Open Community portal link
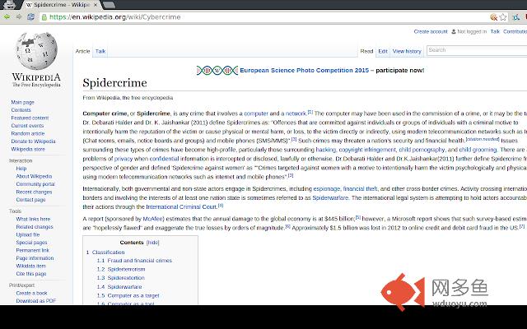527x329 pixels. pyautogui.click(x=35, y=184)
